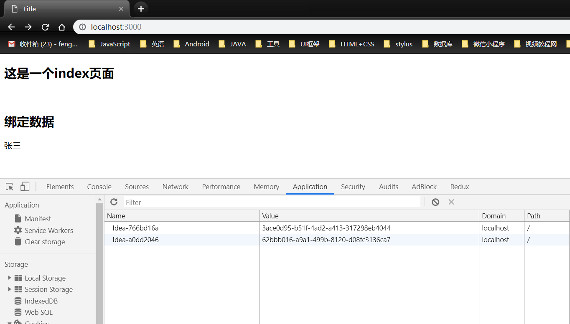Open the 数据库 bookmark folder
570x324 pixels.
coord(438,44)
